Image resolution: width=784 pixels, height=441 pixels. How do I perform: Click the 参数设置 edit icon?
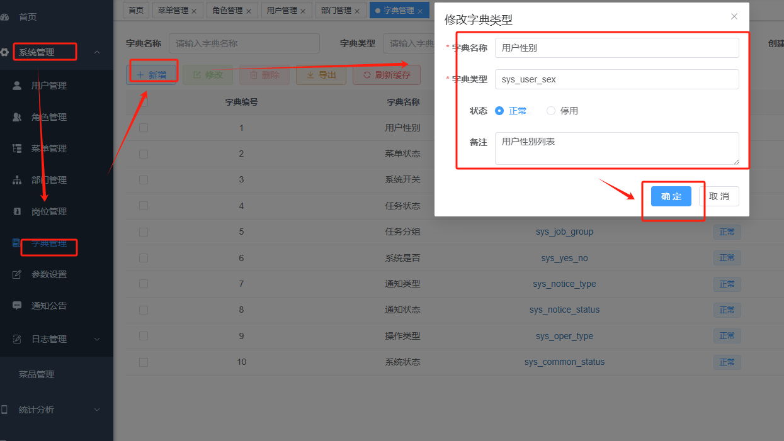click(x=17, y=274)
